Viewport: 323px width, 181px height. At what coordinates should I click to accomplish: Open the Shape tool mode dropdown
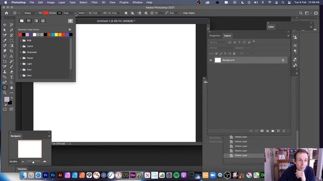30,13
